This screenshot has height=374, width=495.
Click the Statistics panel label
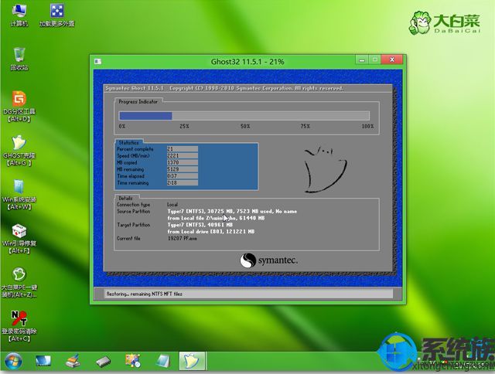pos(128,142)
